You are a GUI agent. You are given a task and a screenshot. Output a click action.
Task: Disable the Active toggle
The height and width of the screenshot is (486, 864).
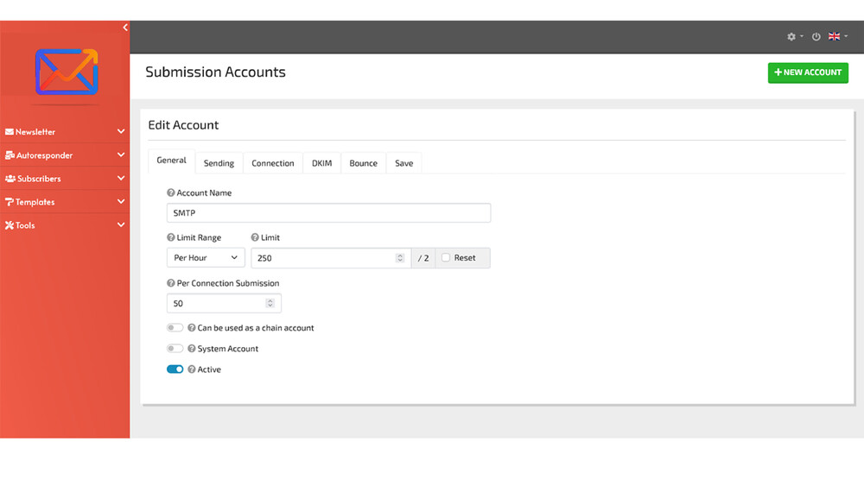pyautogui.click(x=175, y=369)
